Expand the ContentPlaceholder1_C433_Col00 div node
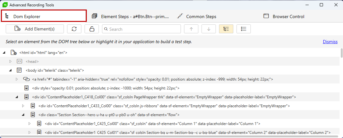 [23, 106]
